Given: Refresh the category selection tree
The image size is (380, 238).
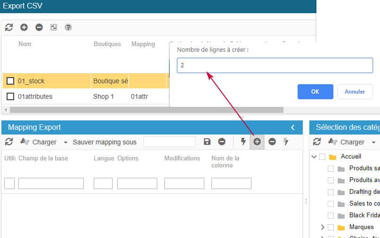Looking at the screenshot, I should click(317, 142).
